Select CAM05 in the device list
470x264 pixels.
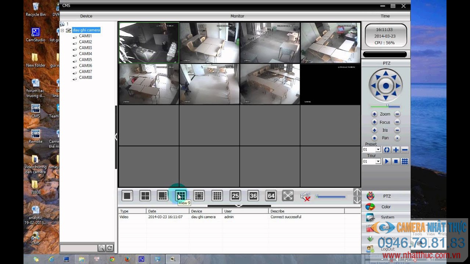85,59
